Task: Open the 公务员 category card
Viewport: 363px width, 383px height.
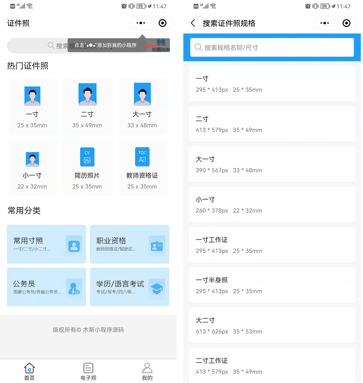Action: coord(46,287)
